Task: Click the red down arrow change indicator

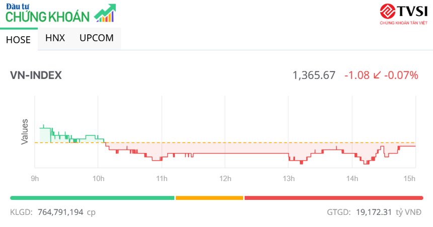Action: tap(377, 75)
